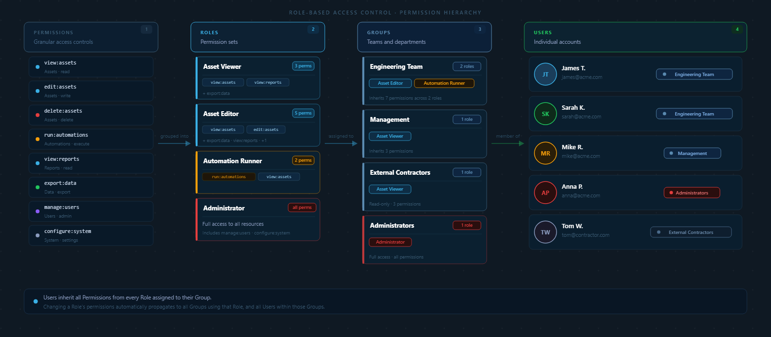Click Asset Viewer chip in Management group
The width and height of the screenshot is (771, 337).
coord(390,136)
